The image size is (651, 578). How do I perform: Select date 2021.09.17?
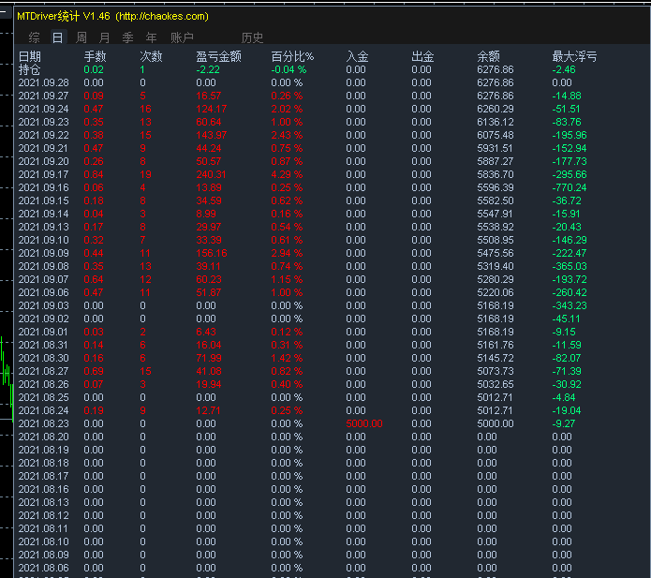[x=44, y=174]
